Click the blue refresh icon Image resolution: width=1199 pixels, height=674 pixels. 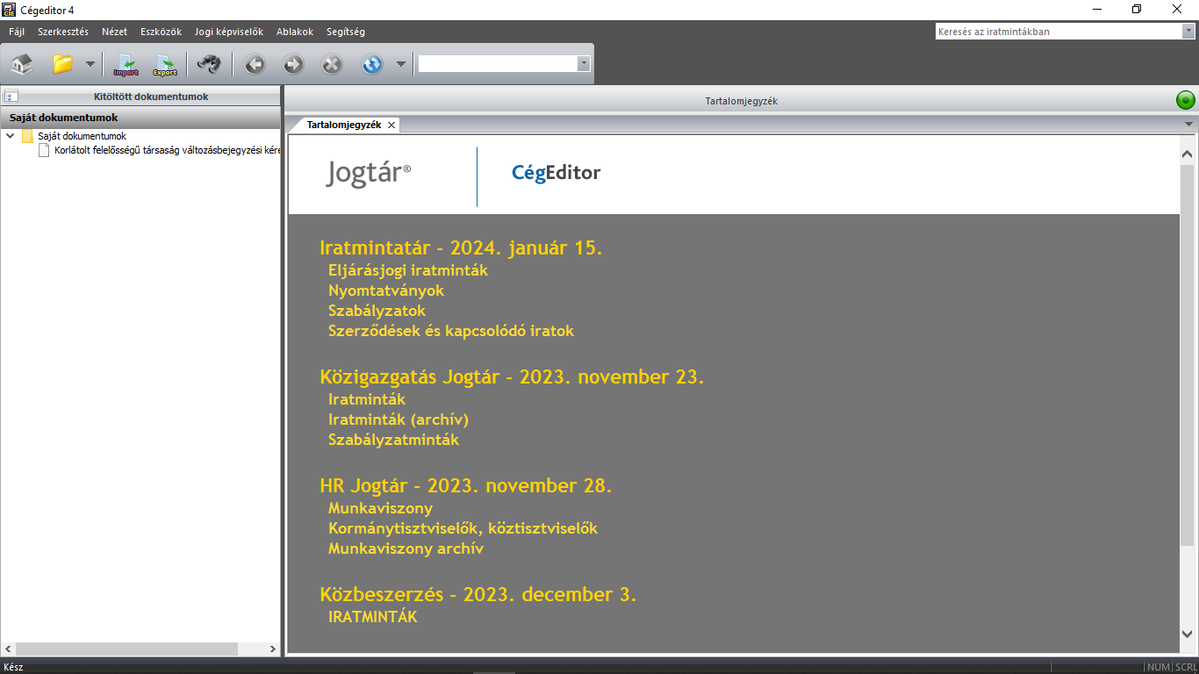[372, 64]
